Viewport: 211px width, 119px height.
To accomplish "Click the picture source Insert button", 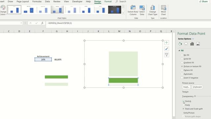I will pos(186,87).
